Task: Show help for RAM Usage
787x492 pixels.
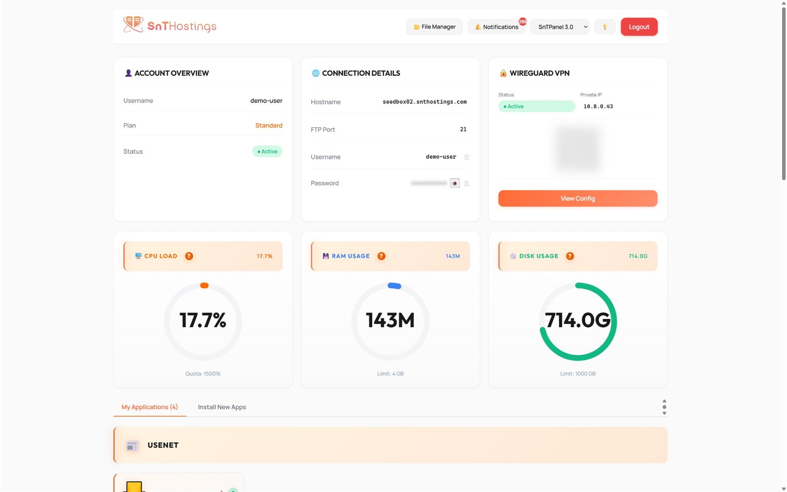Action: pyautogui.click(x=381, y=256)
